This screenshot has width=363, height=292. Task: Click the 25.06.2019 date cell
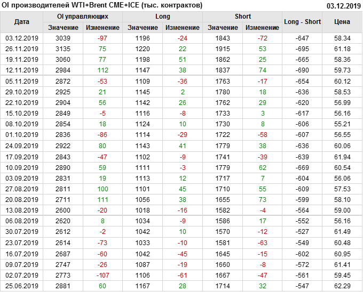pos(22,286)
